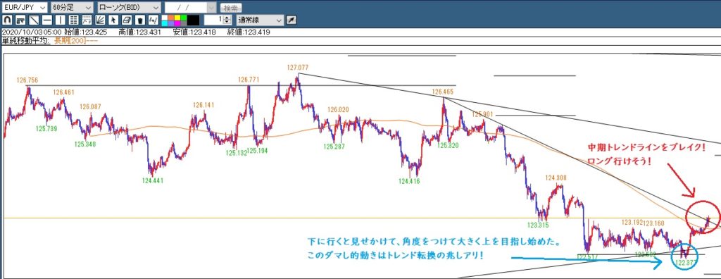721x279 pixels.
Task: Pick the black color swatch
Action: point(193,20)
